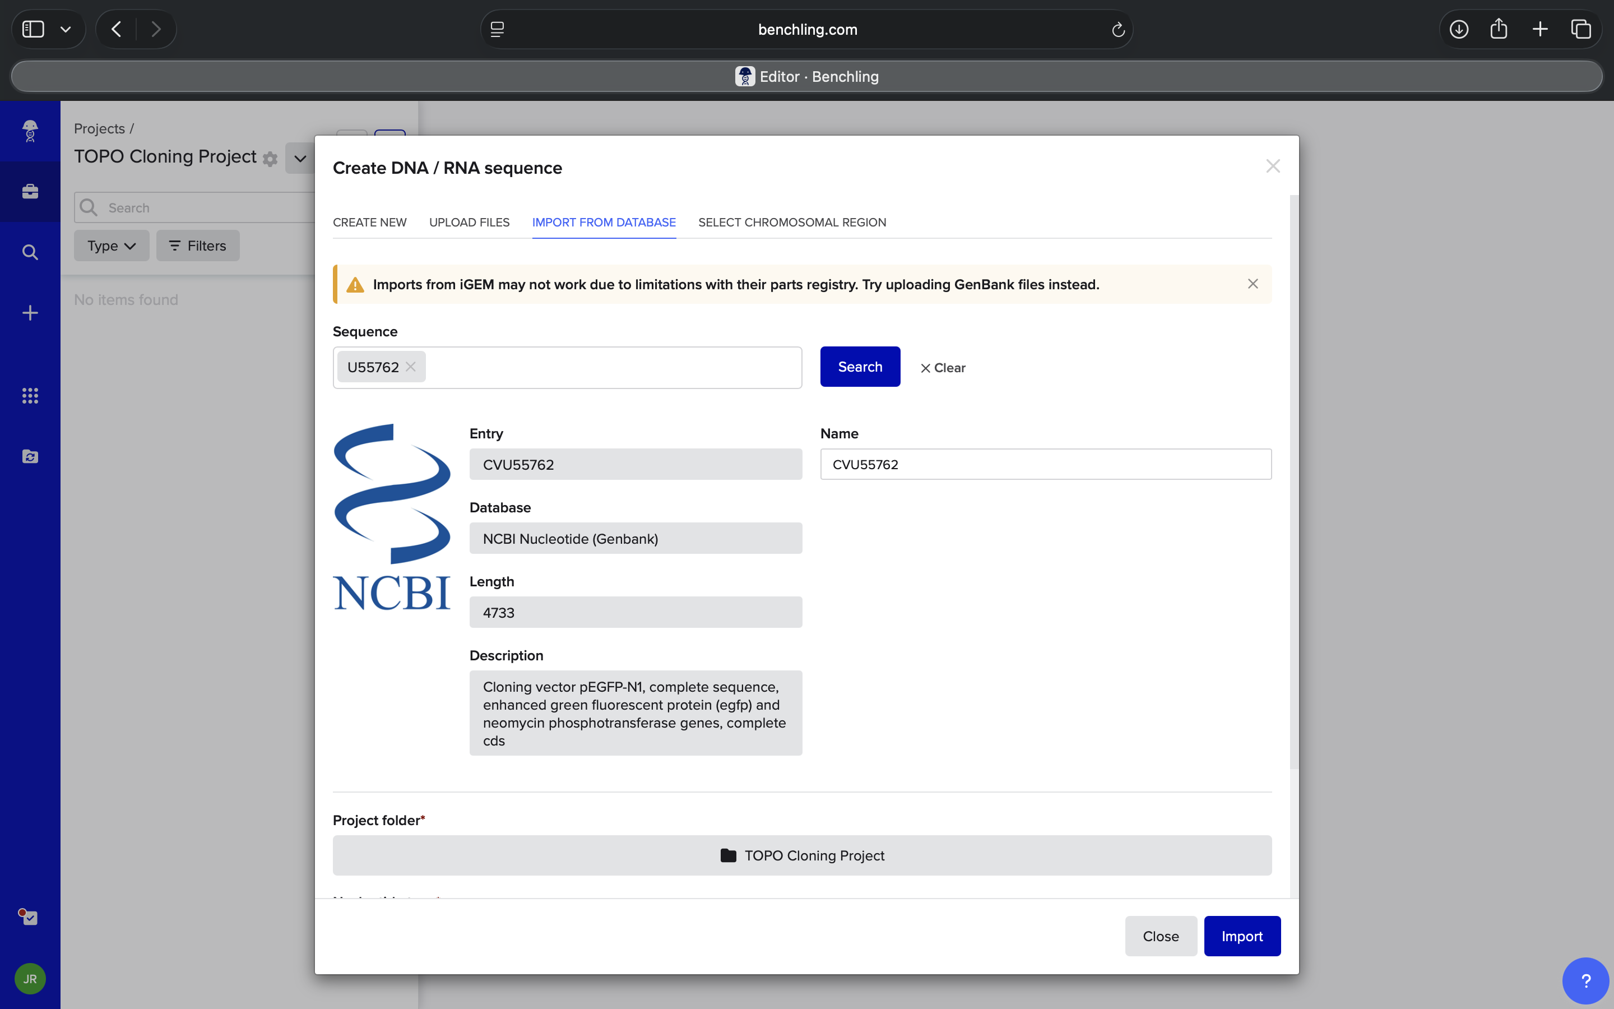The image size is (1614, 1009).
Task: Open Safari sidebar options chevron
Action: point(66,29)
